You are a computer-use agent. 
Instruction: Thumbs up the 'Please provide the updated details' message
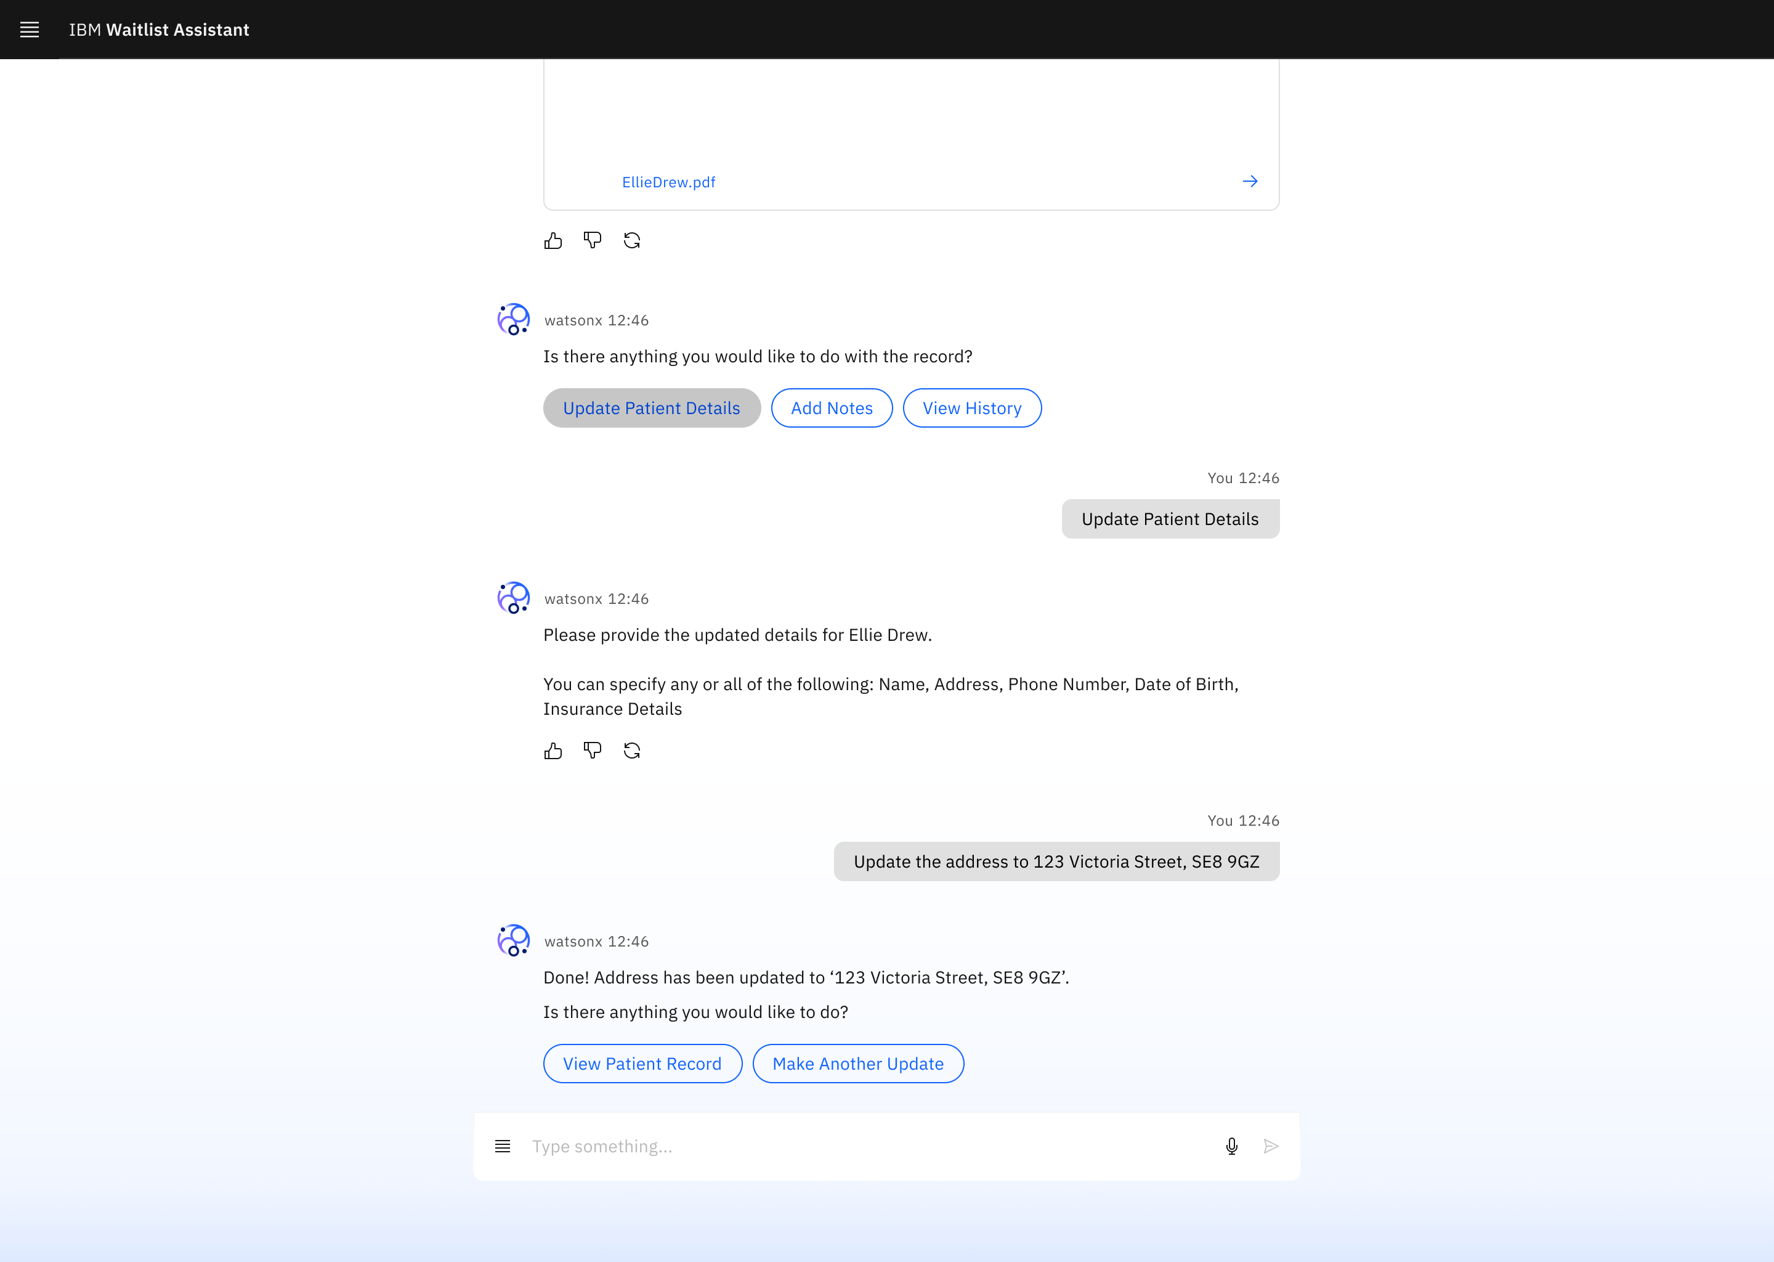click(553, 751)
